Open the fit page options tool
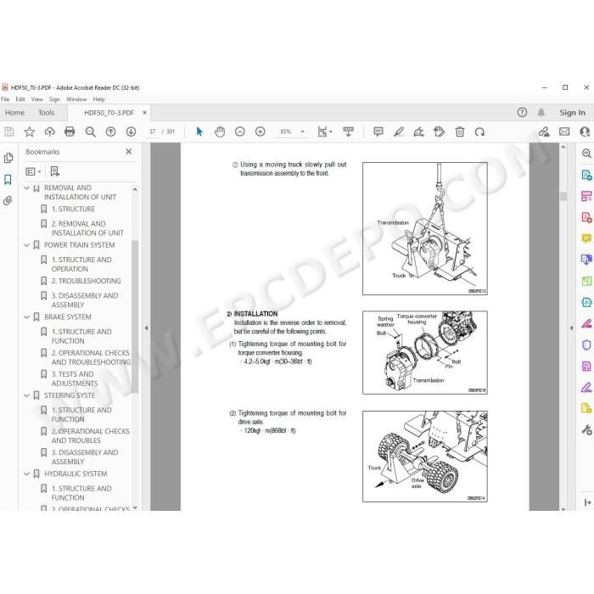 (324, 132)
